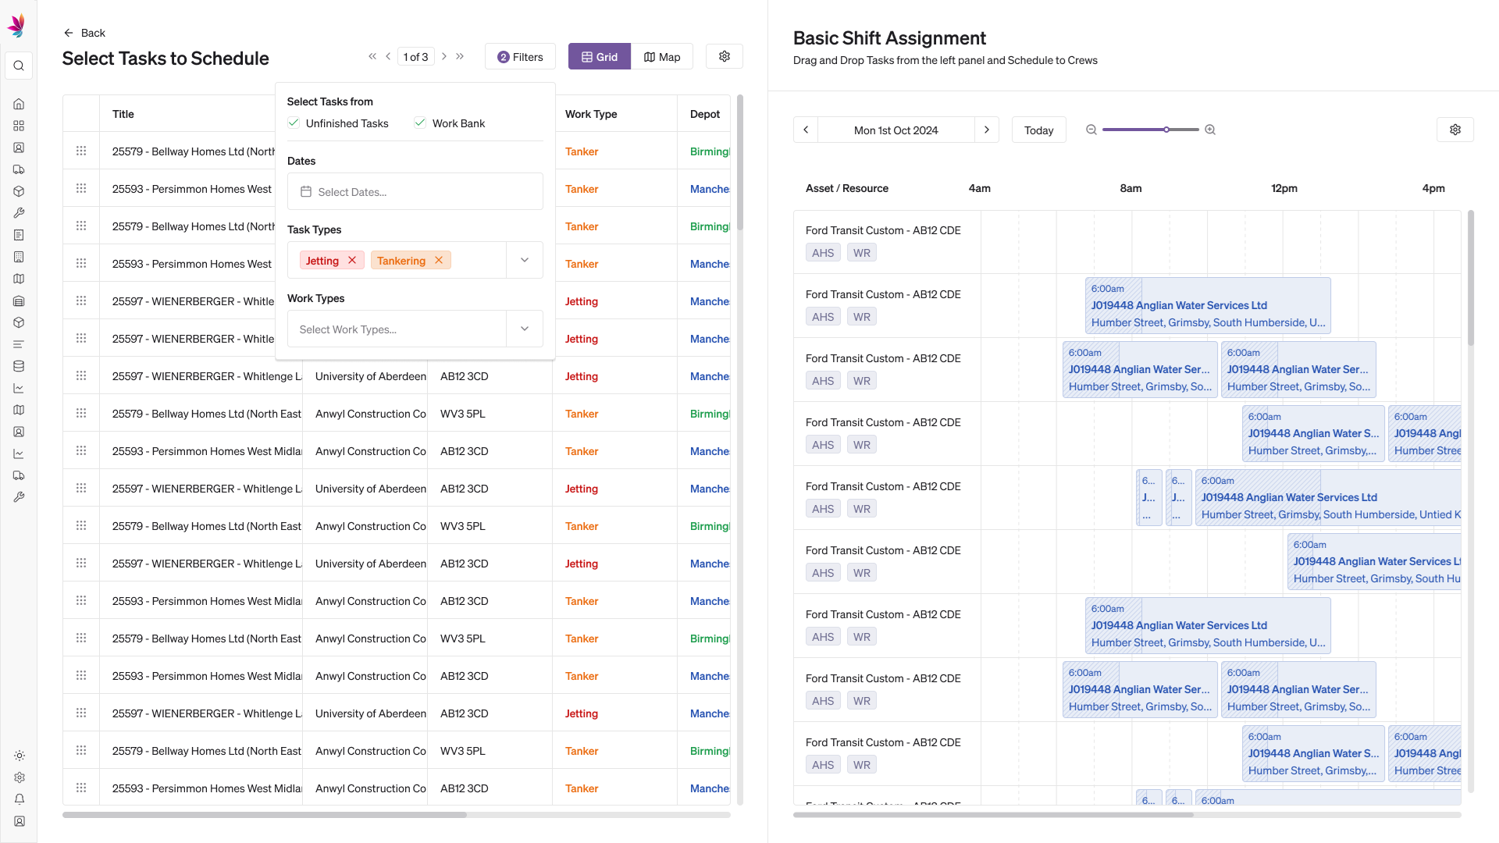Uncheck the Unfinished Tasks checkbox
1499x843 pixels.
tap(294, 123)
